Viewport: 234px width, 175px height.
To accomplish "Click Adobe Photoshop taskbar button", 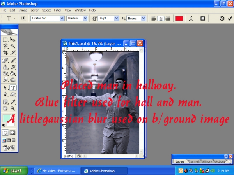I will pos(104,171).
